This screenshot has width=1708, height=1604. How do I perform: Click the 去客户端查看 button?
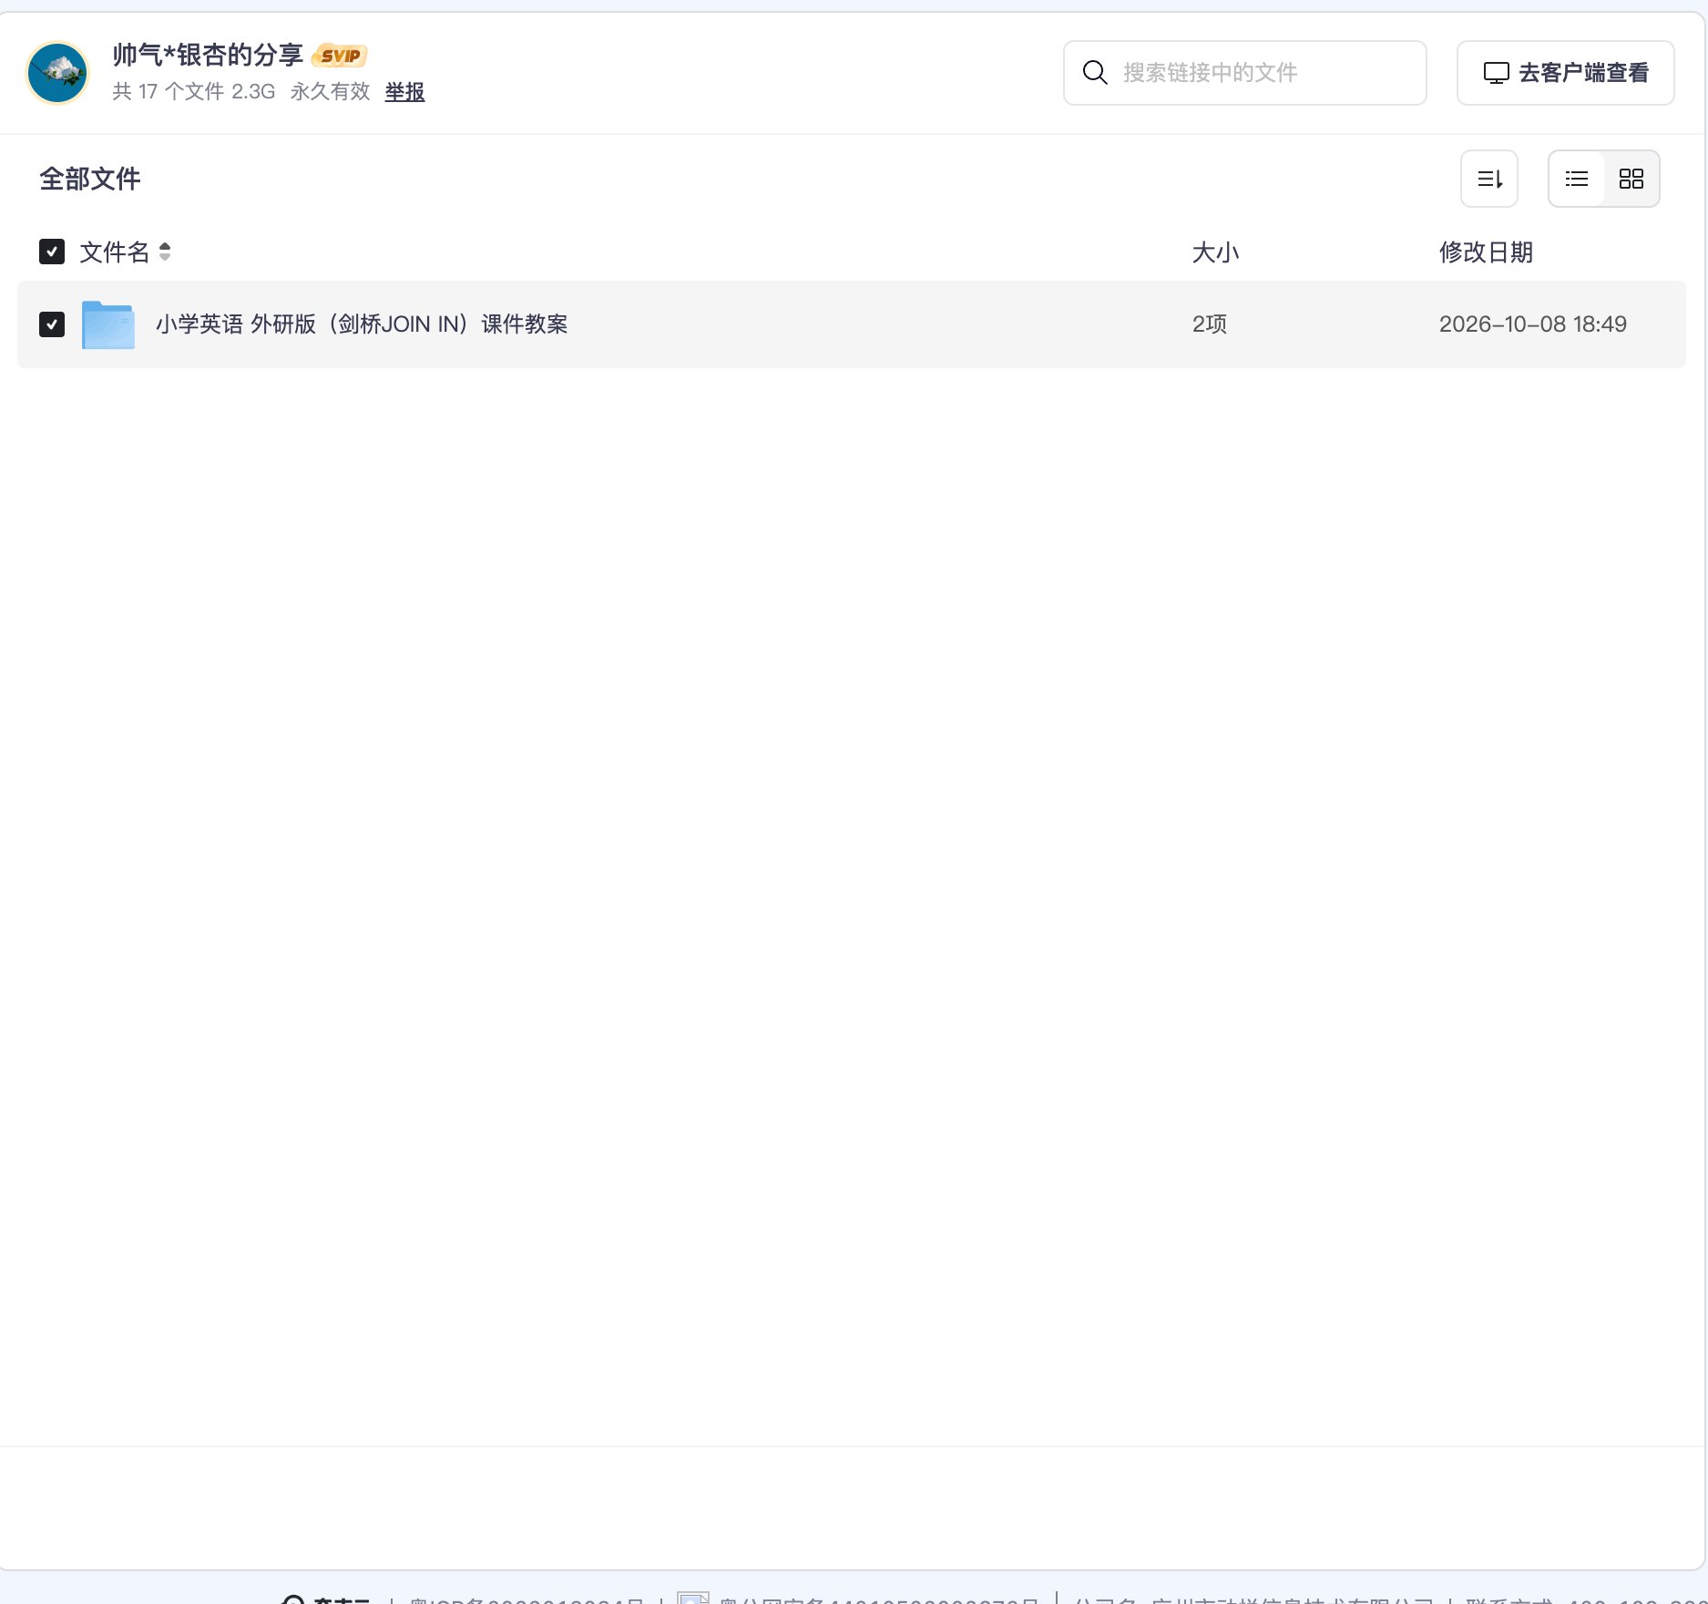1565,73
